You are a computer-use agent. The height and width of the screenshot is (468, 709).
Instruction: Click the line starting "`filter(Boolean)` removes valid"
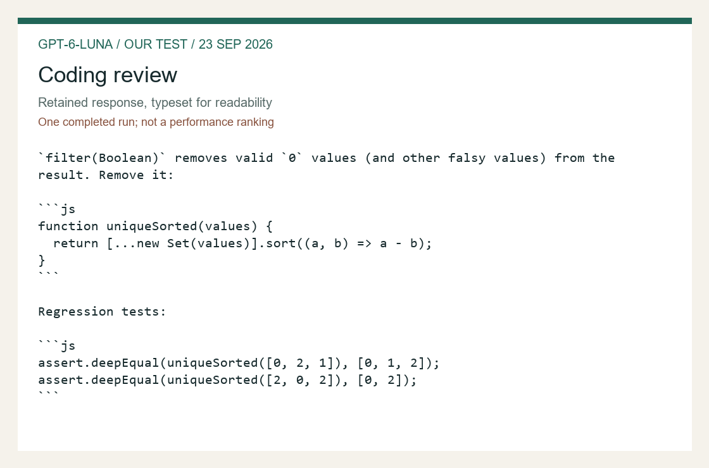click(327, 158)
